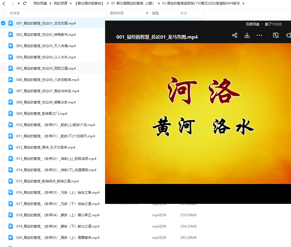The image size is (291, 247).
Task: Go forward with the right arrow
Action: click(12, 3)
